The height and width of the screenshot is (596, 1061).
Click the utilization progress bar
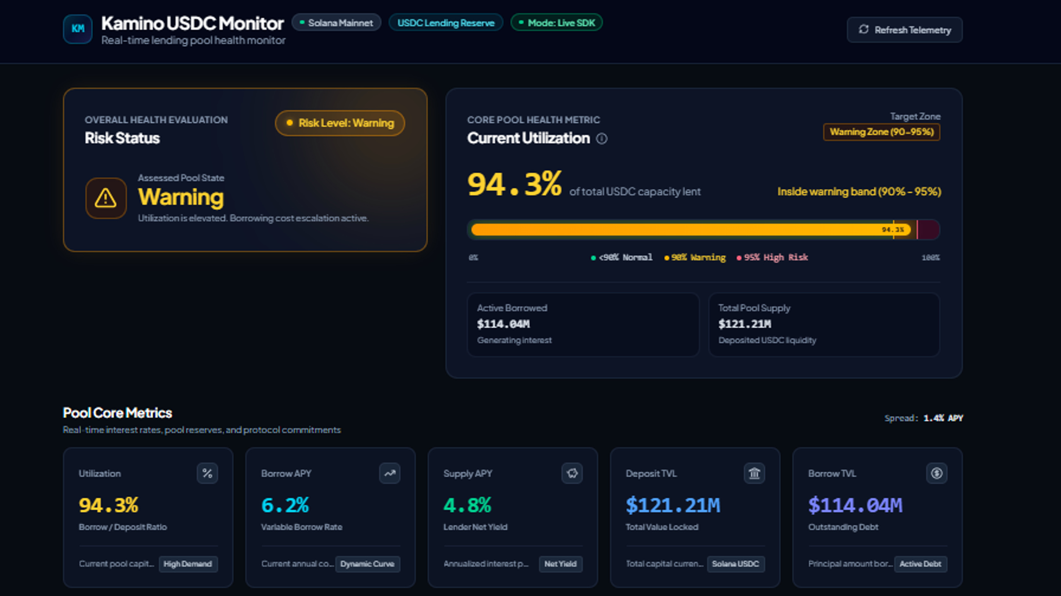[x=703, y=230]
